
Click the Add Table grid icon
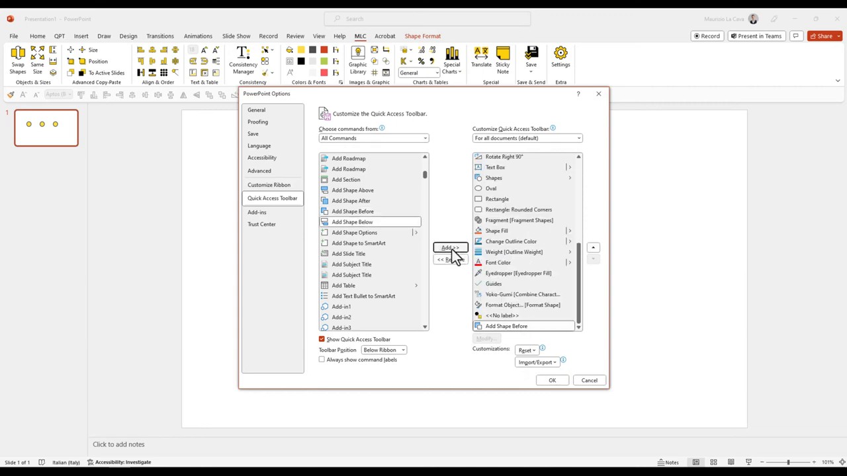click(x=324, y=285)
